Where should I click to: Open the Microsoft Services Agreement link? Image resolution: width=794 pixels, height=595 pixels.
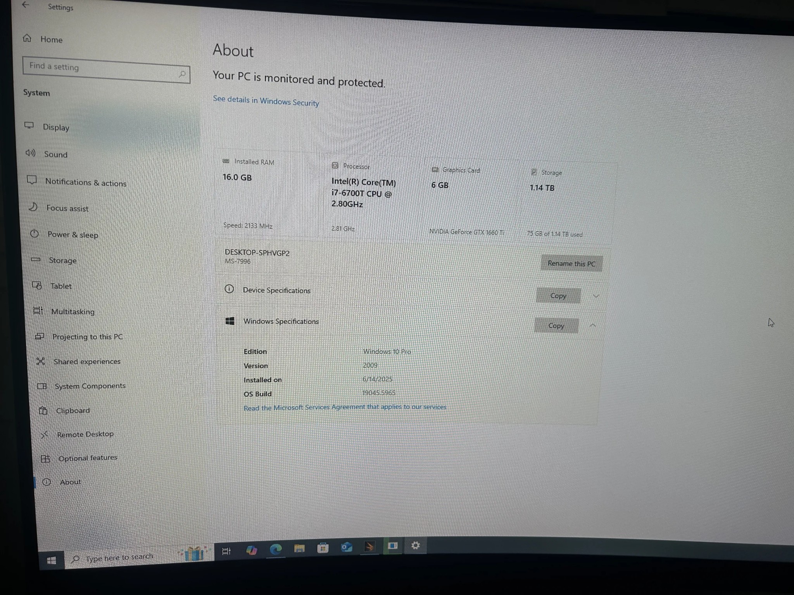coord(345,407)
